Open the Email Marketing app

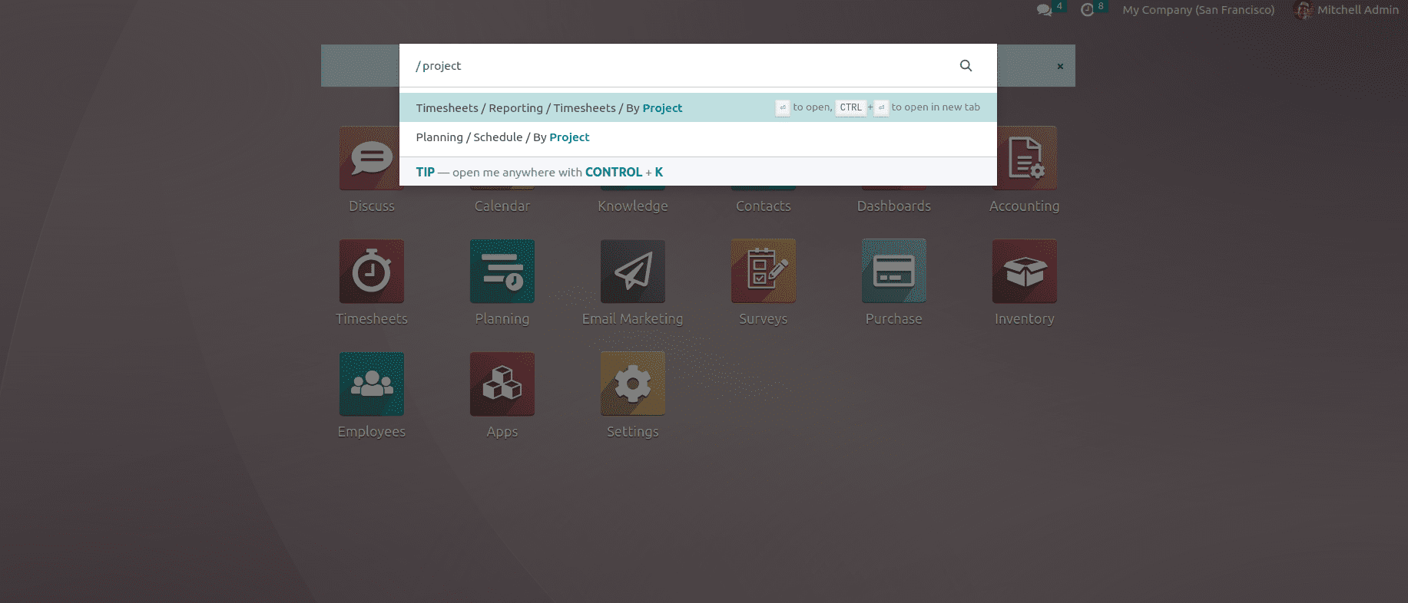[633, 271]
